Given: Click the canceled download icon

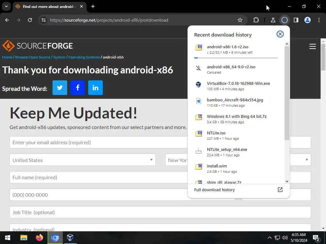Looking at the screenshot, I should point(199,68).
